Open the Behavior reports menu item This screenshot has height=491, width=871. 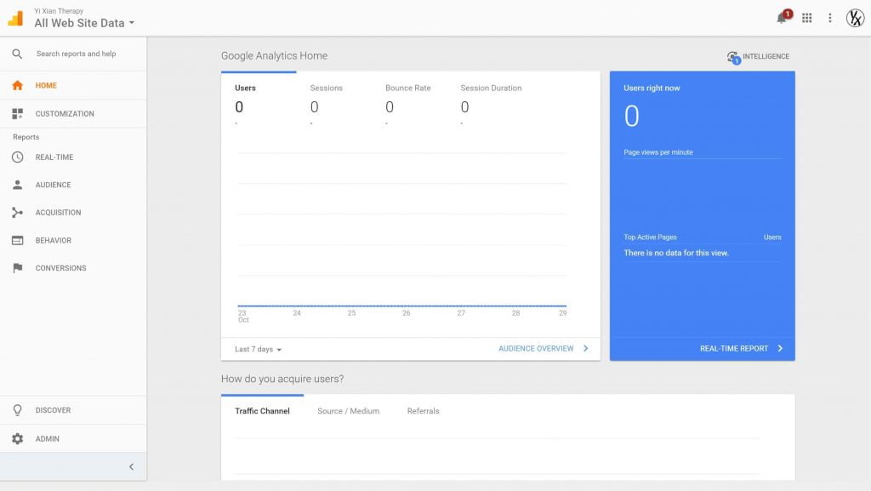73,241
